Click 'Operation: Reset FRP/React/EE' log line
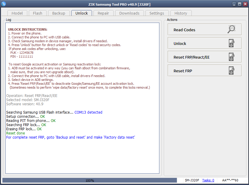 pos(32,96)
